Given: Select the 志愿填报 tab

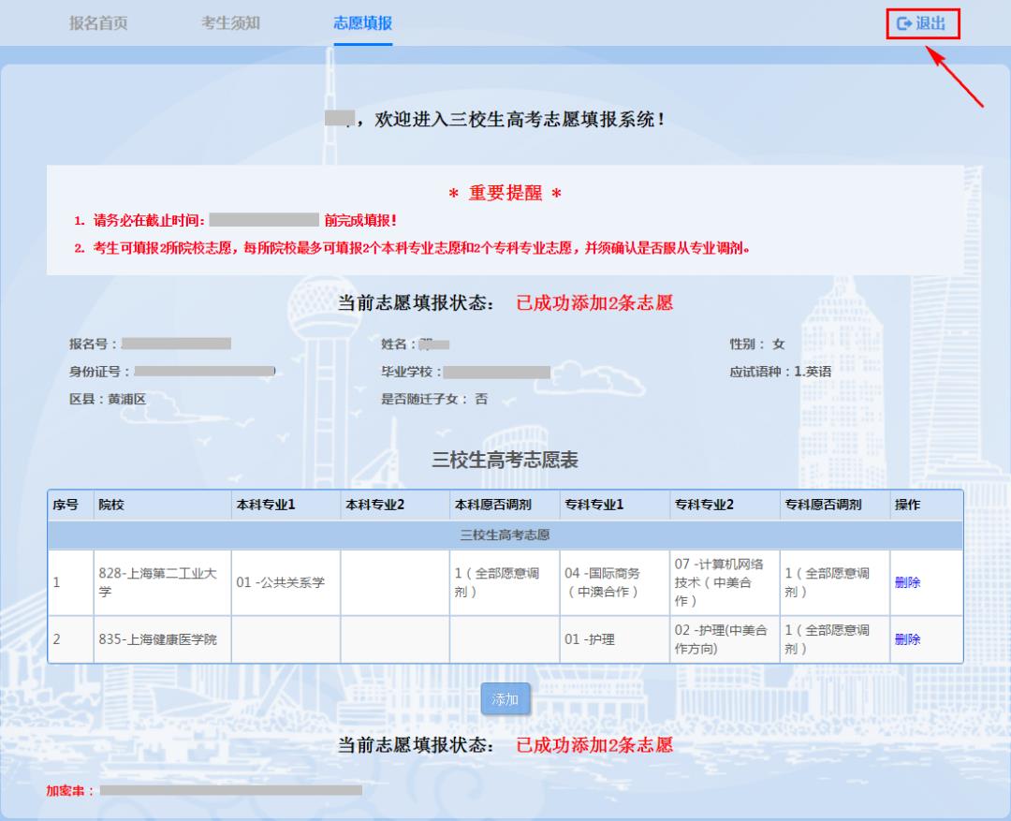Looking at the screenshot, I should point(362,23).
